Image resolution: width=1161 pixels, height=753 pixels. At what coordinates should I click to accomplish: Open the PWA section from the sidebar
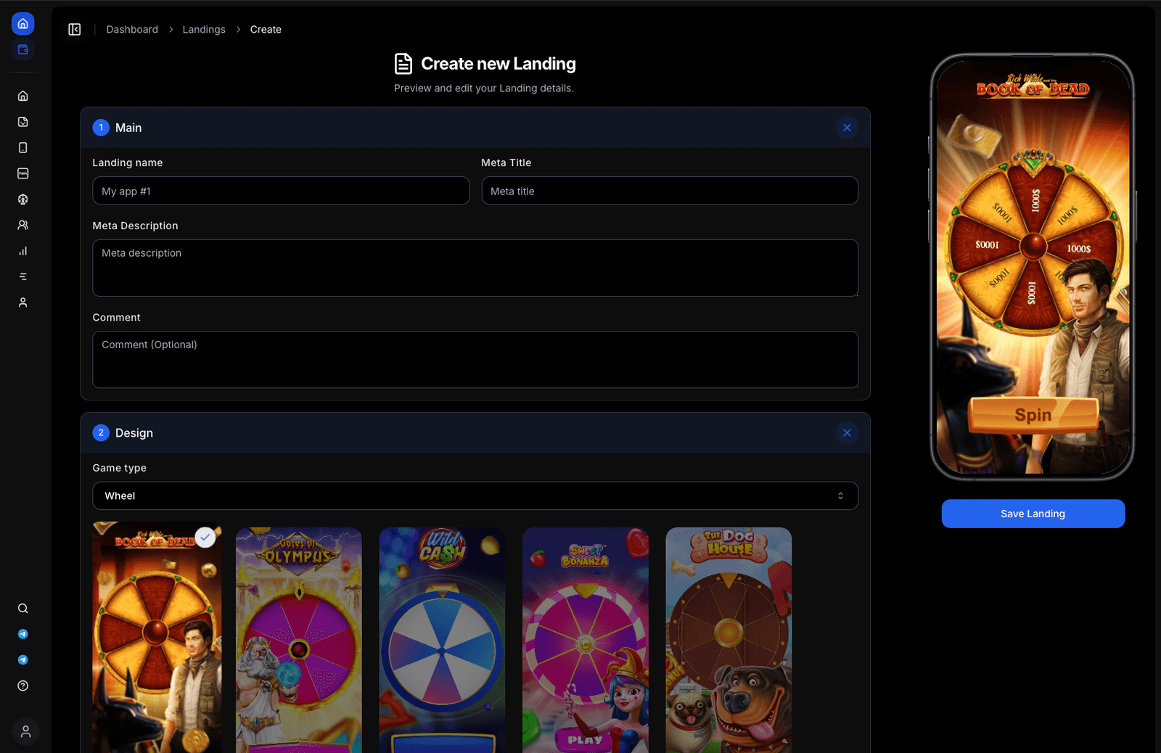(23, 173)
